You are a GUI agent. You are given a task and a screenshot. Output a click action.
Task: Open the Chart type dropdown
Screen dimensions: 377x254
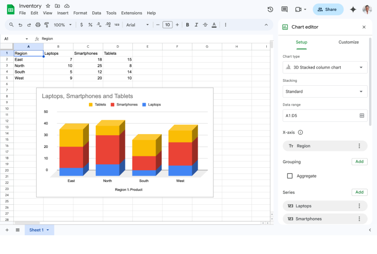click(x=325, y=68)
